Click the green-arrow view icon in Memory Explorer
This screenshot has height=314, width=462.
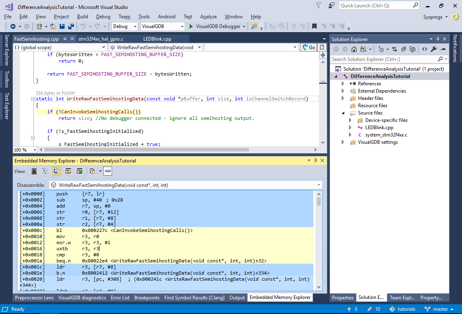[x=80, y=171]
